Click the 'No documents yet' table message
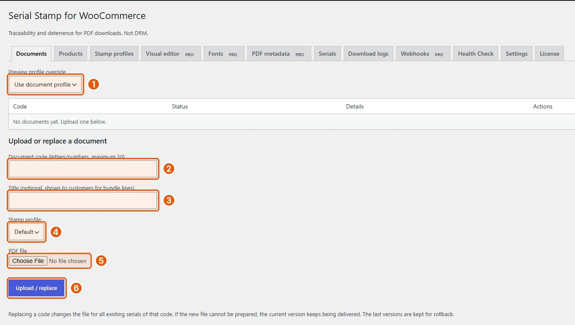Image resolution: width=575 pixels, height=325 pixels. pos(60,122)
